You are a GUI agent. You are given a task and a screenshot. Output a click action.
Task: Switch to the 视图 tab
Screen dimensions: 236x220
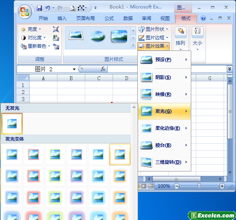tap(165, 18)
